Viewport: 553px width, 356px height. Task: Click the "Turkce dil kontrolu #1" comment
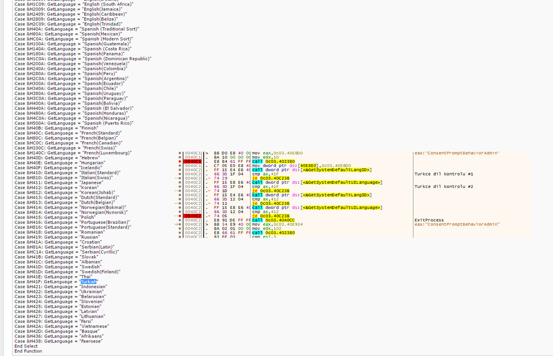[443, 174]
